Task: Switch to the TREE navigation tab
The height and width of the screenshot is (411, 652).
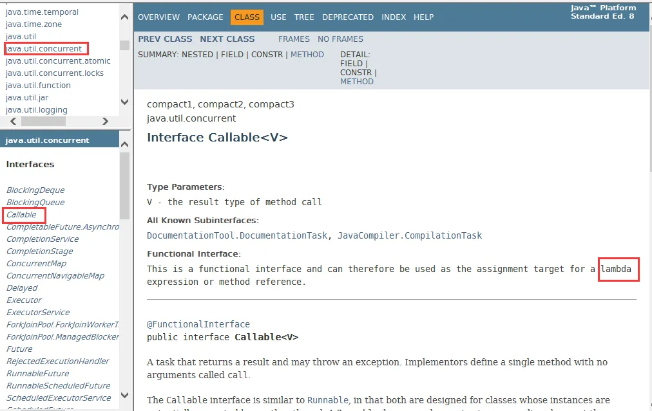Action: click(304, 17)
